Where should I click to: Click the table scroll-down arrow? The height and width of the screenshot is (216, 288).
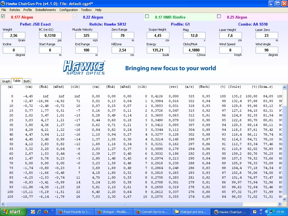point(284,199)
